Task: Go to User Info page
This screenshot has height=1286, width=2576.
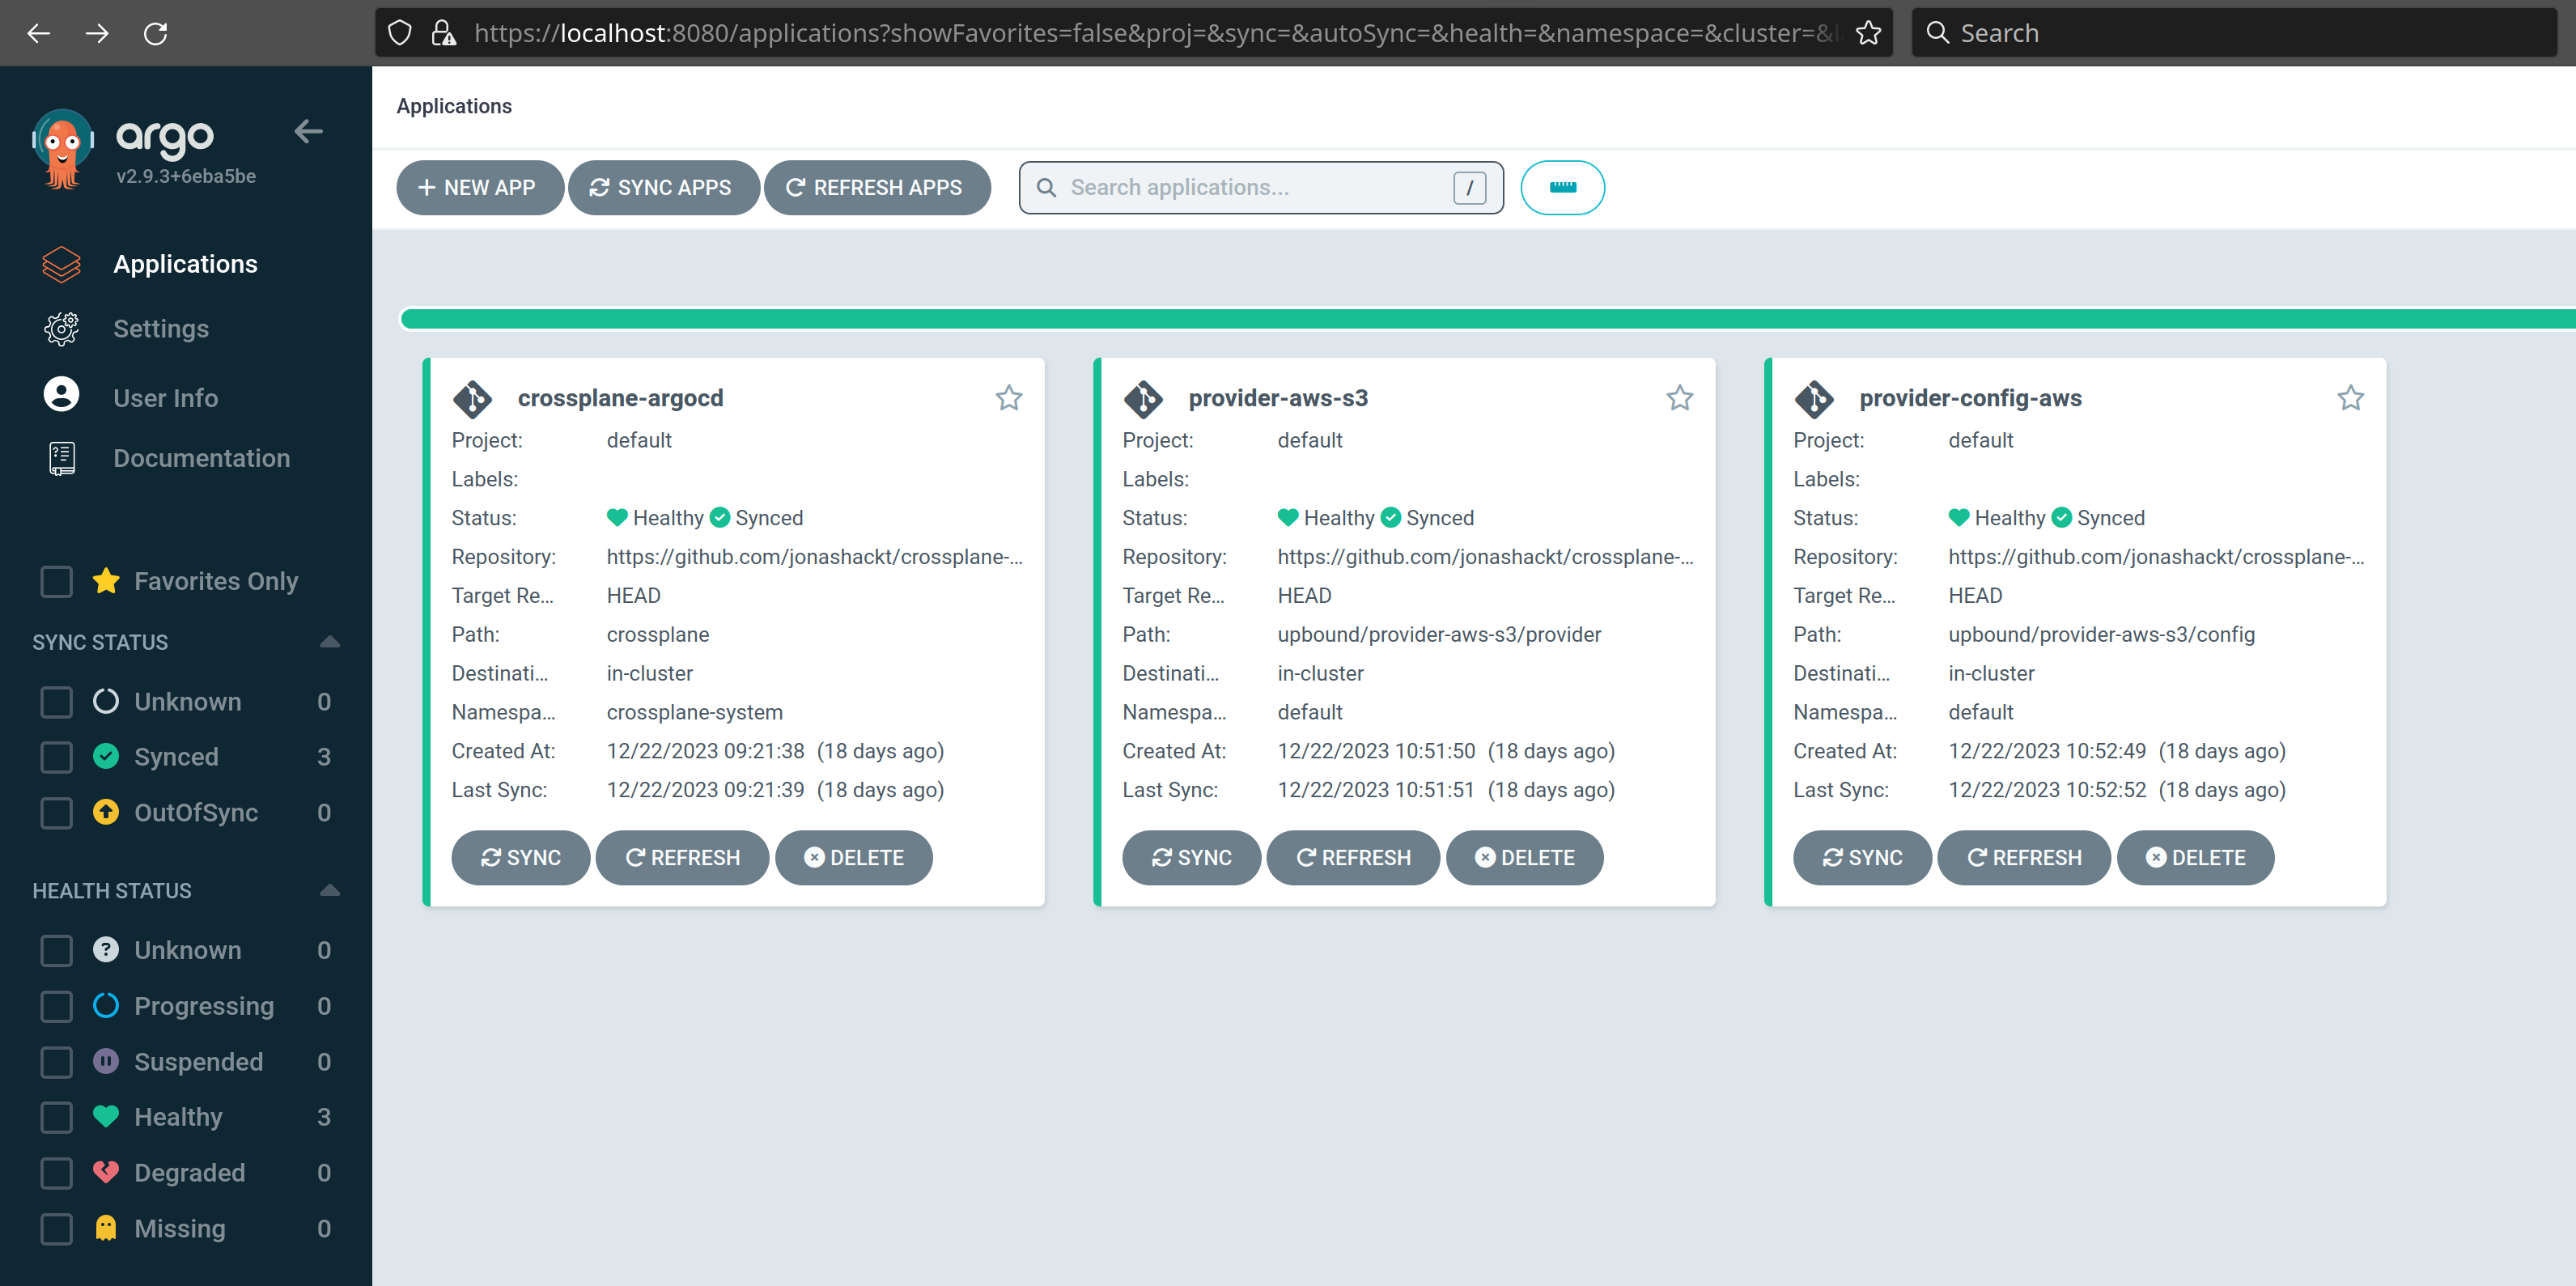Action: pyautogui.click(x=165, y=397)
